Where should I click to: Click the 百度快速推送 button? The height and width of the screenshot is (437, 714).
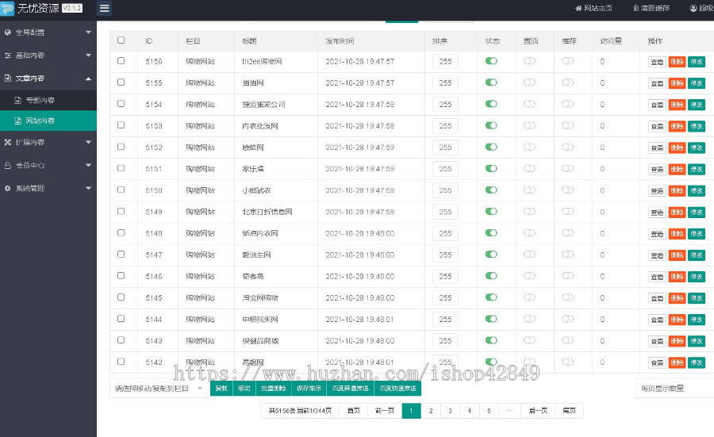pos(398,389)
